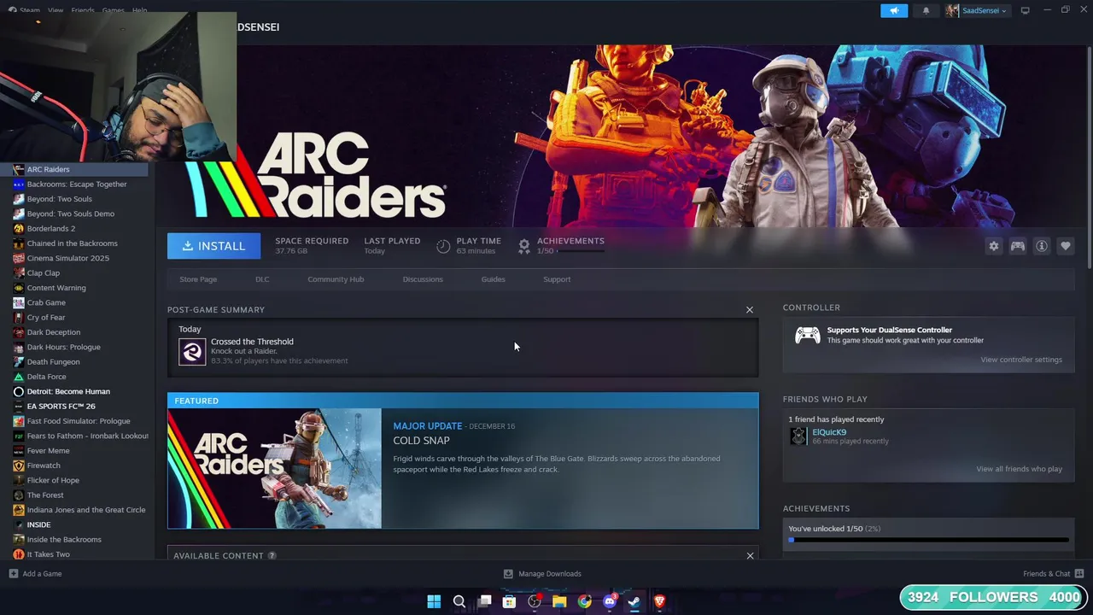Select Chained in the Backrooms
This screenshot has width=1093, height=615.
coord(74,243)
